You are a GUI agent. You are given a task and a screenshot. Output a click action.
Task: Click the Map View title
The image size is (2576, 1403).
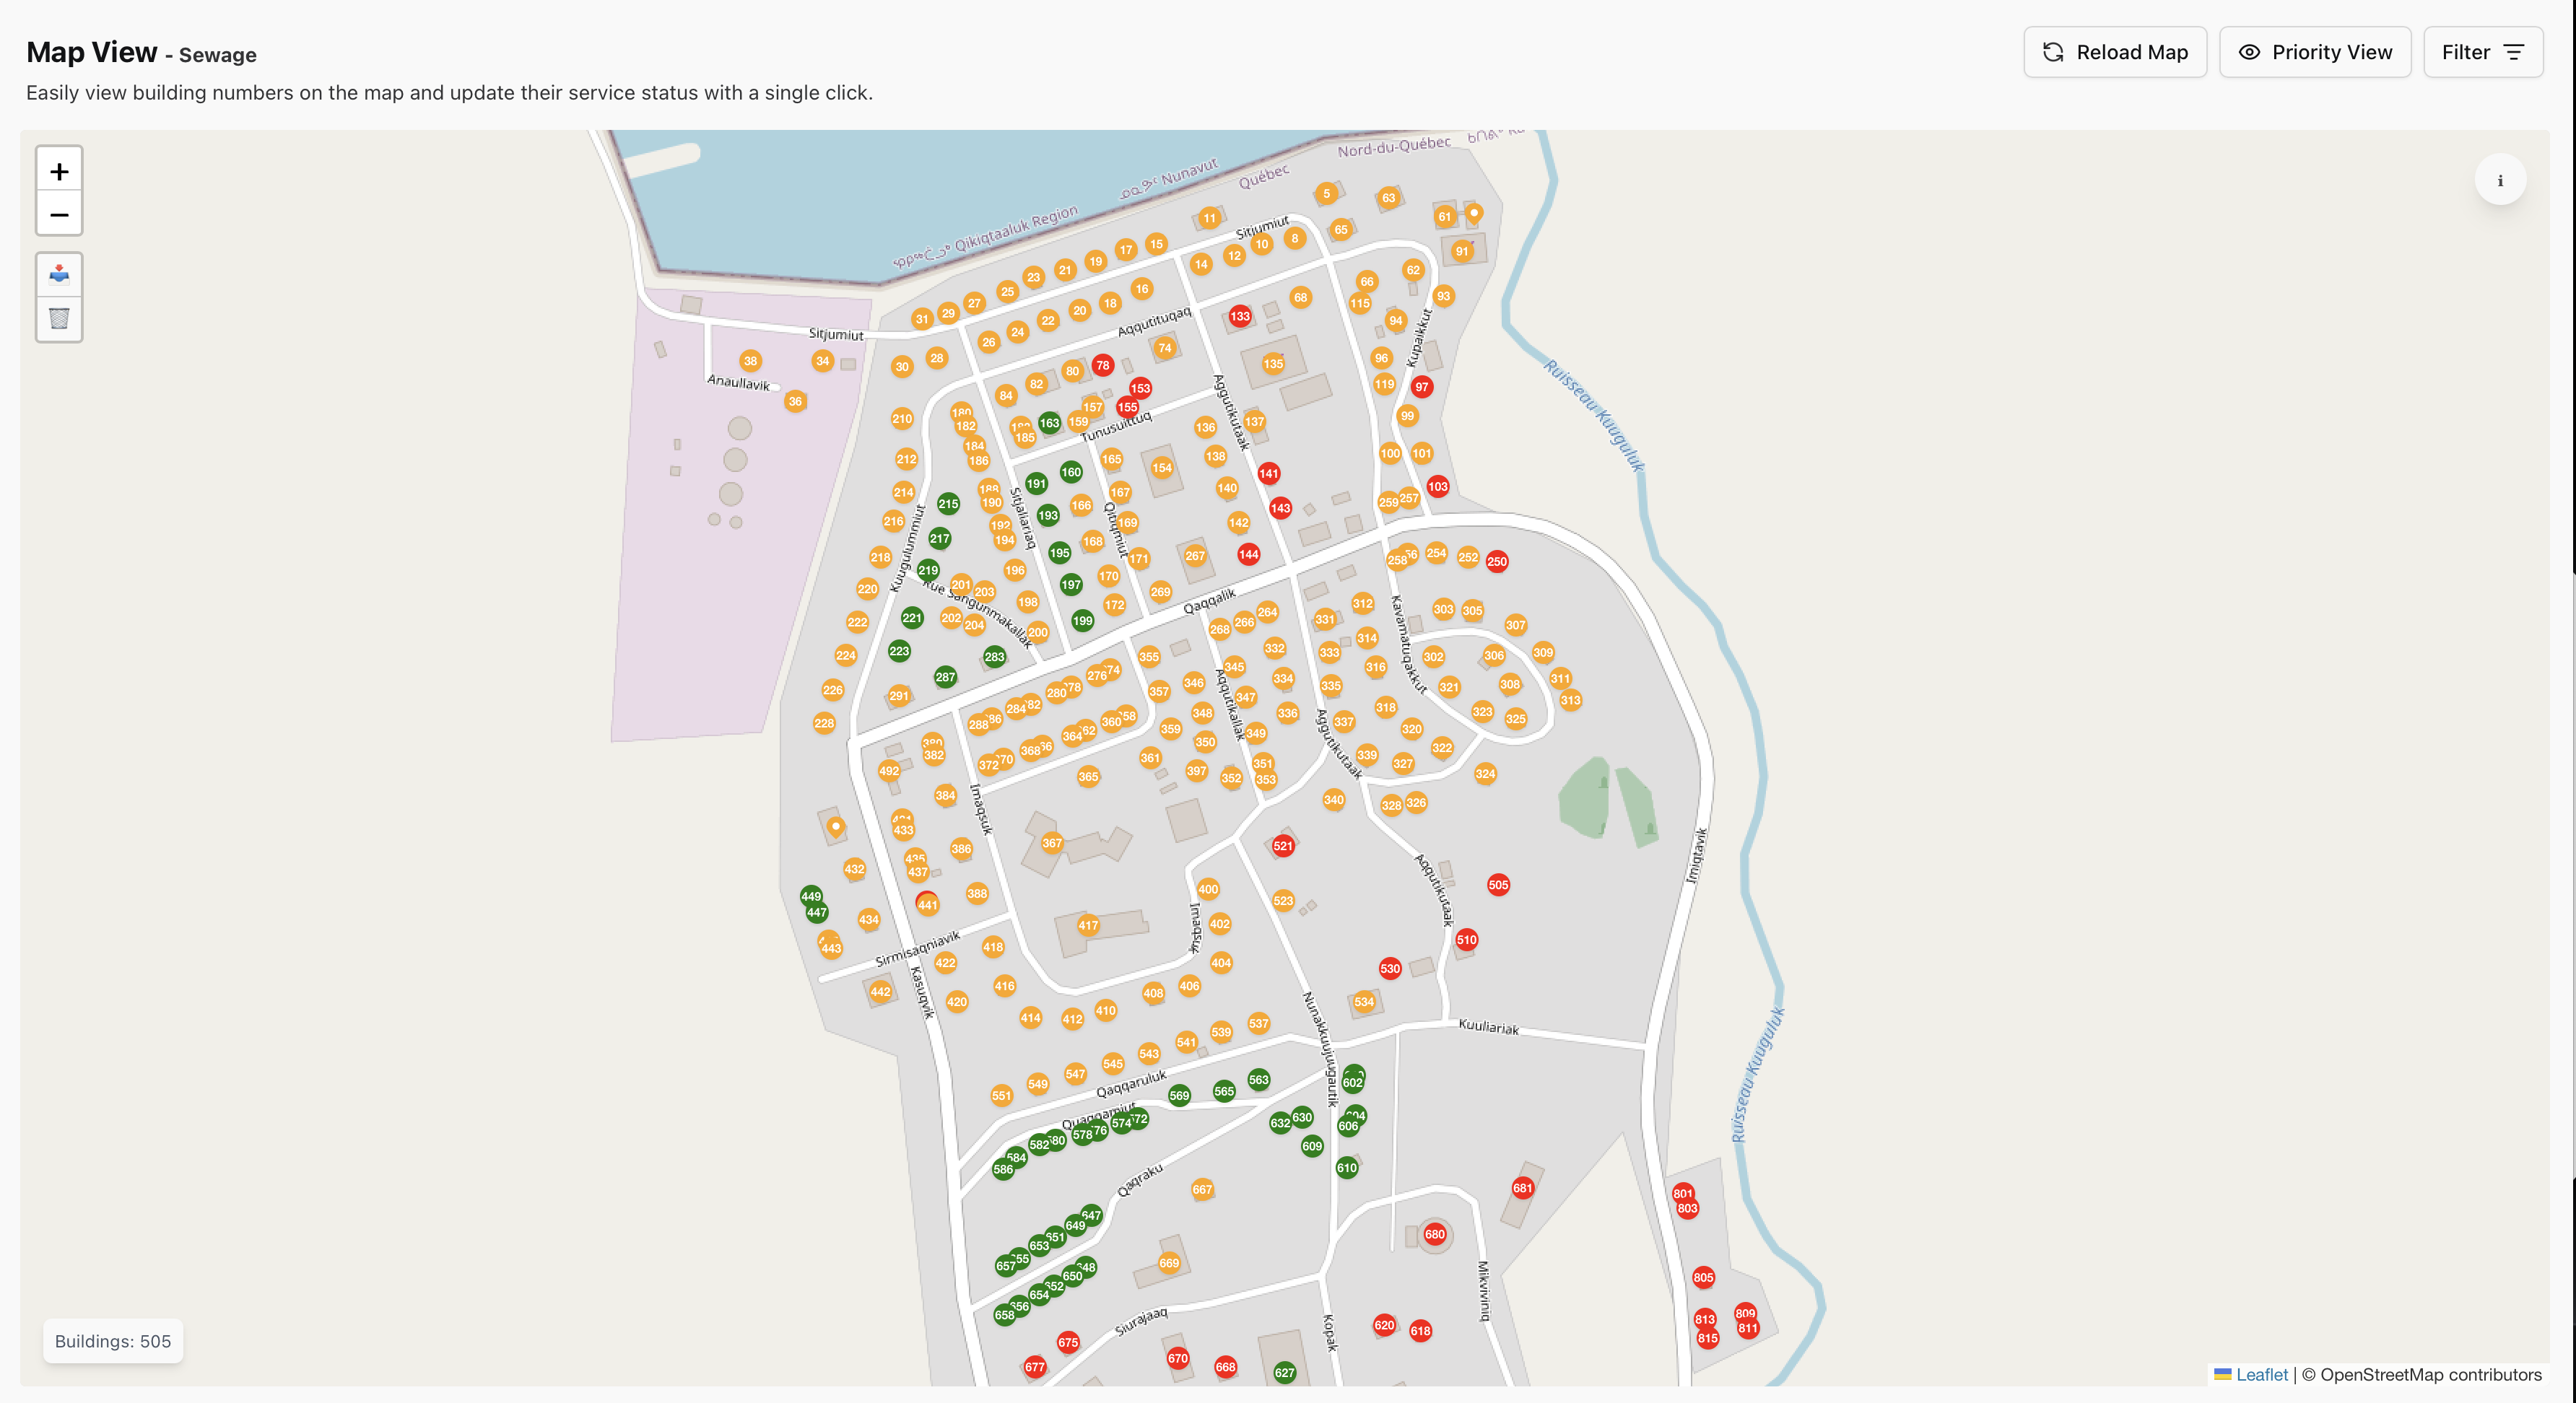click(x=91, y=51)
